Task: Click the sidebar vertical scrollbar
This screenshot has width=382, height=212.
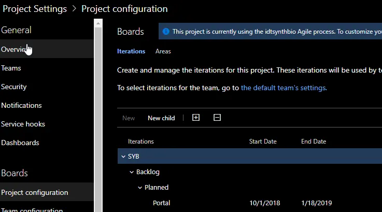Action: 98,114
